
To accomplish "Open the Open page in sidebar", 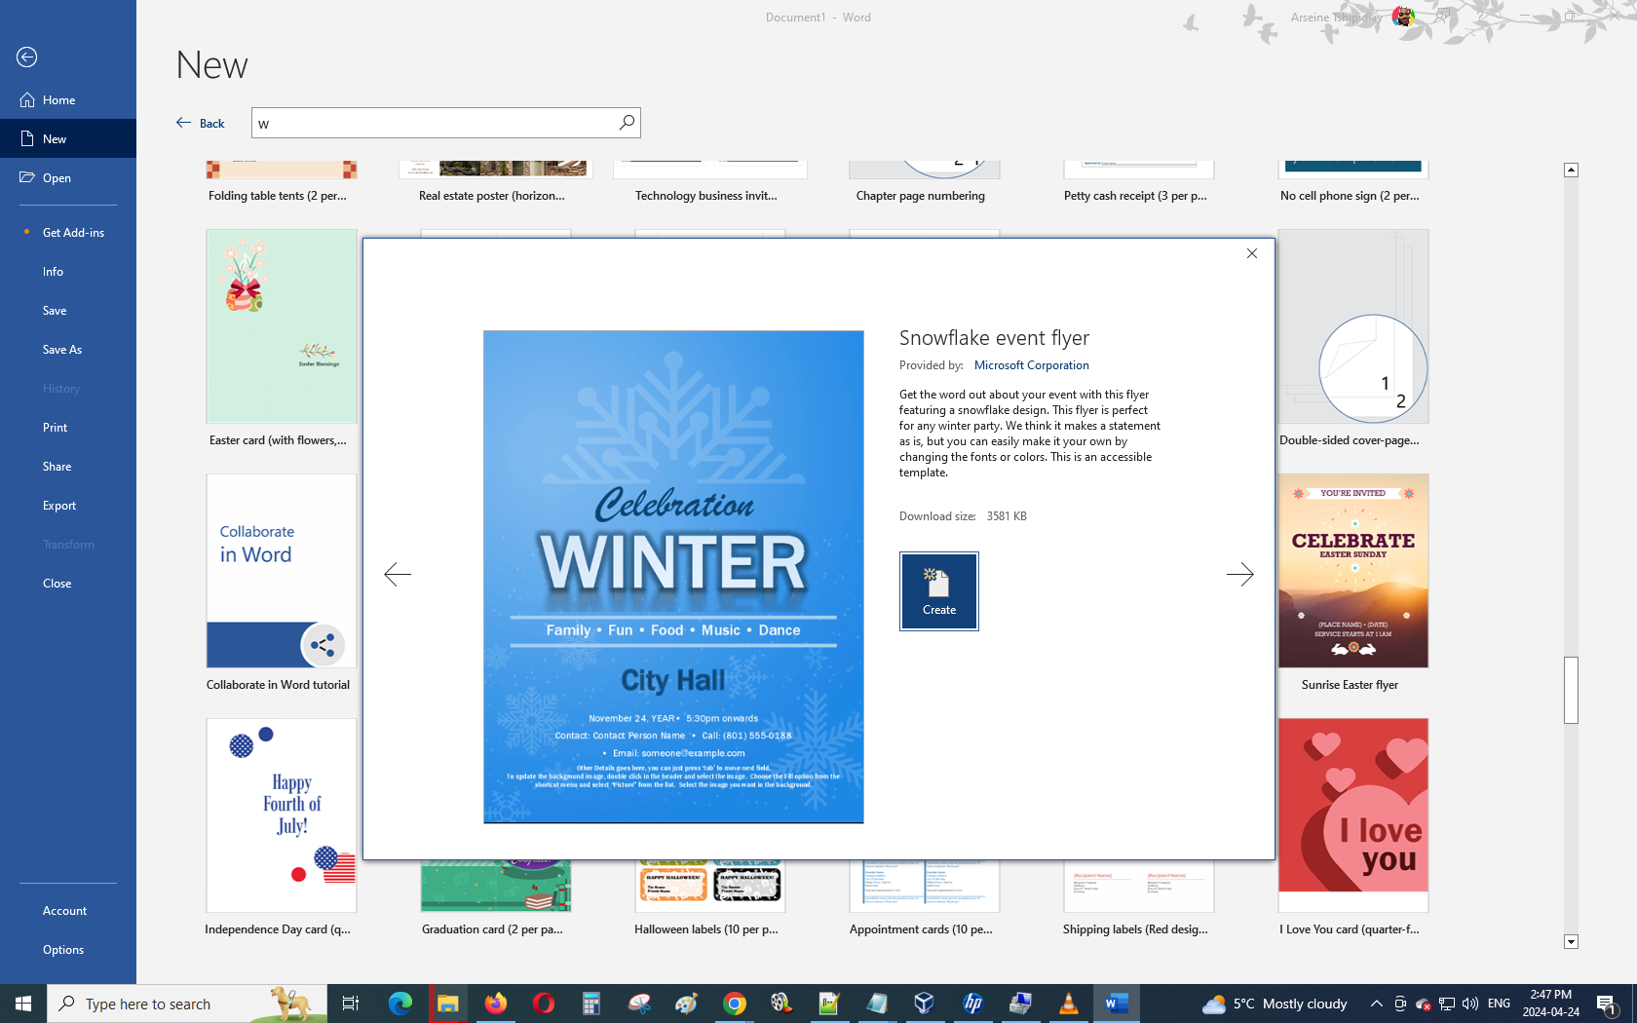I will [x=57, y=178].
